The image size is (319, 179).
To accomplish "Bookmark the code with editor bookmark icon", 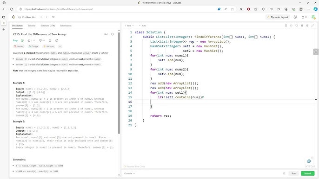I will [x=286, y=26].
